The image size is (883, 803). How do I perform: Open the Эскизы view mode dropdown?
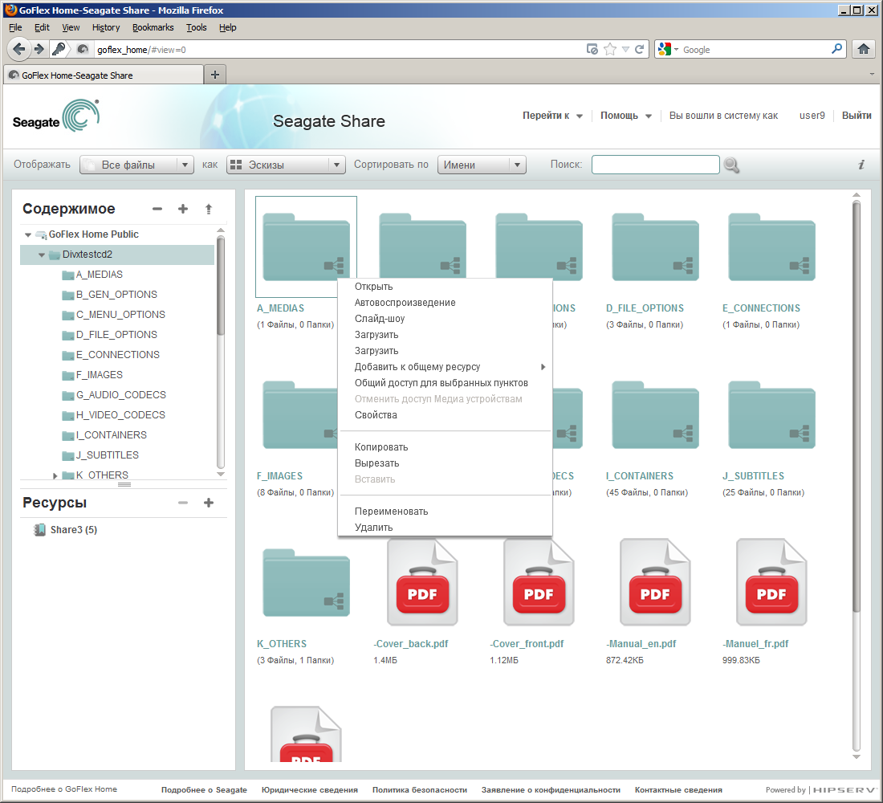(x=286, y=165)
